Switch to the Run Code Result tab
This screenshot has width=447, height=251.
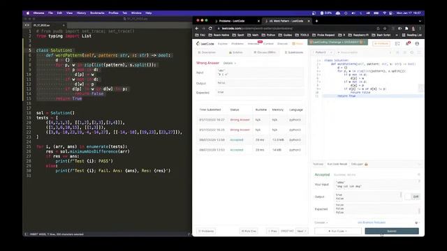tap(337, 165)
